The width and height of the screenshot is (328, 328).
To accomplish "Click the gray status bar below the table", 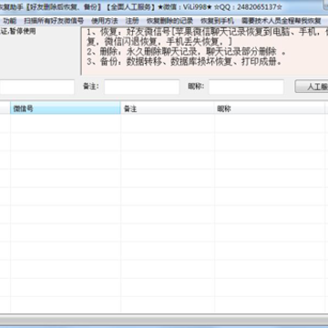I will point(164,320).
